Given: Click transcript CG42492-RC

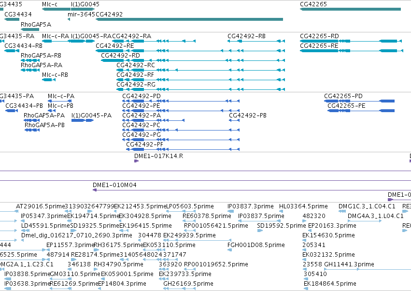Looking at the screenshot, I should click(x=201, y=70).
